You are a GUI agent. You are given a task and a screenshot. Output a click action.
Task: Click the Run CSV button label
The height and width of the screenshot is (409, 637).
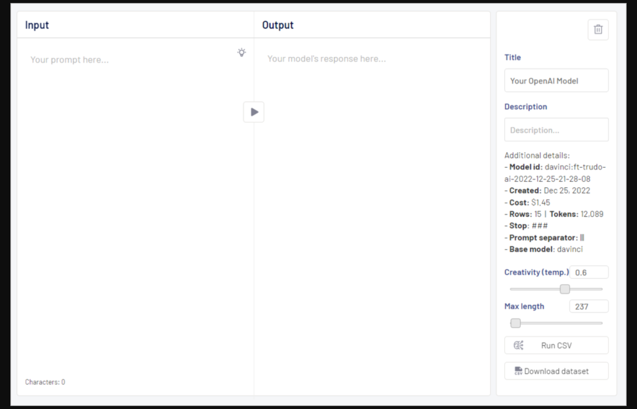tap(556, 346)
